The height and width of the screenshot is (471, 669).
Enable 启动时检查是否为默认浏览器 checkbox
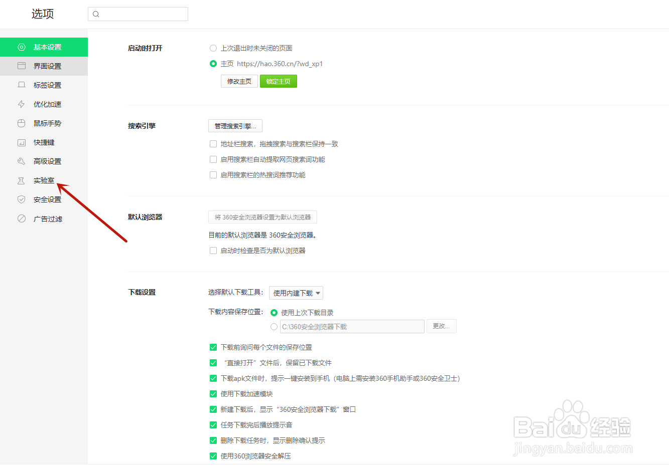click(213, 251)
